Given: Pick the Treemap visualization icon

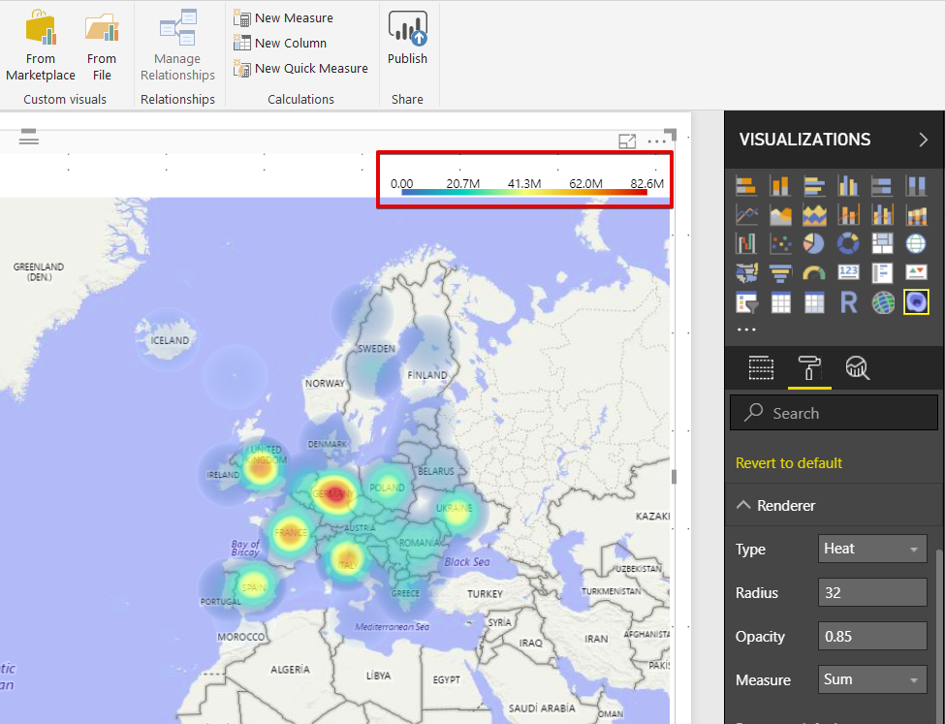Looking at the screenshot, I should point(882,243).
